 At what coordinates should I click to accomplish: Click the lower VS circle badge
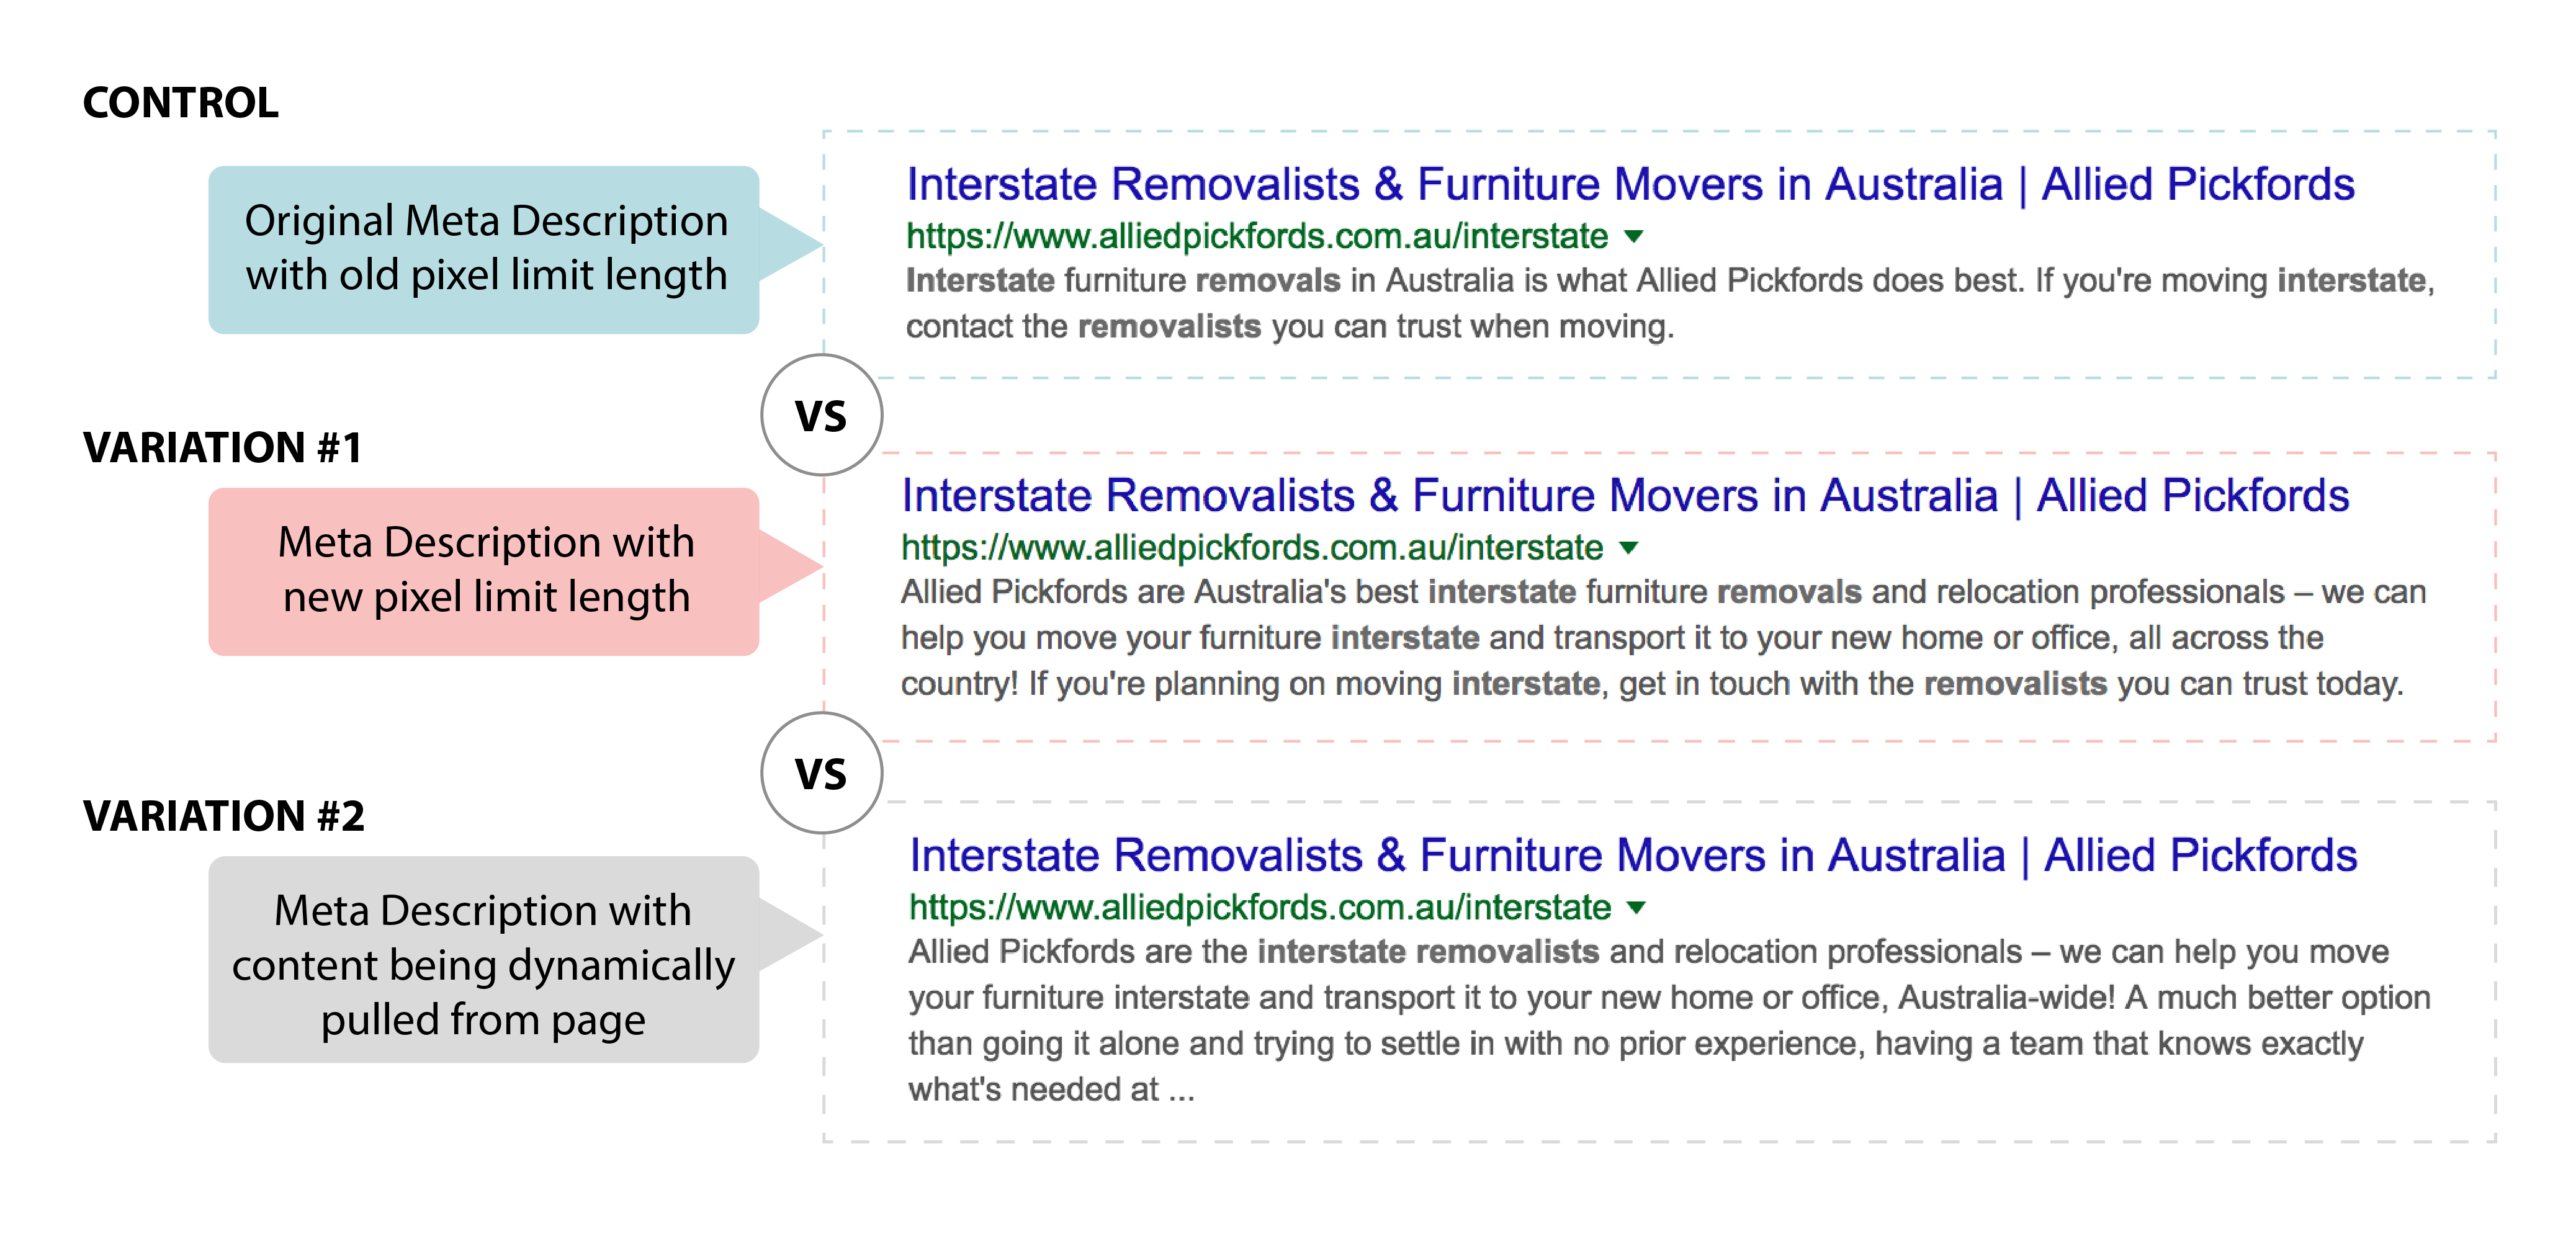[x=821, y=773]
